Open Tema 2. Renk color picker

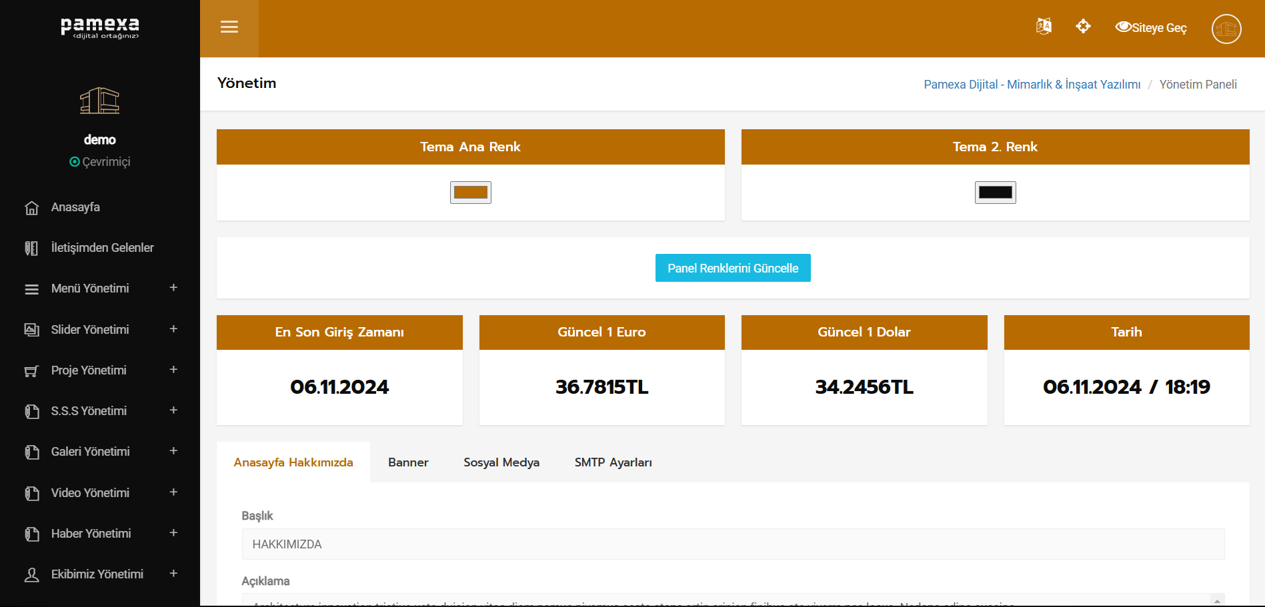(x=996, y=193)
